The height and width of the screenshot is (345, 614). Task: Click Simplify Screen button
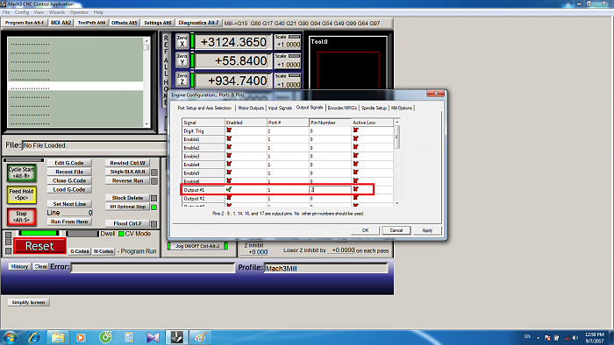tap(28, 302)
